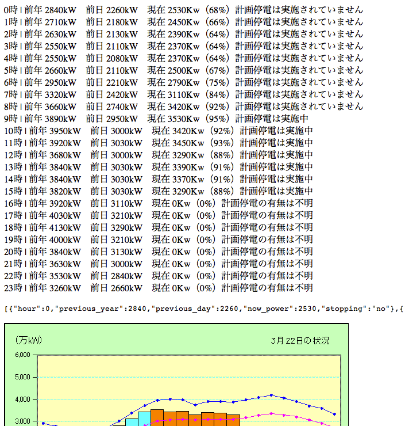Viewport: 405px width, 426px height.
Task: Click the 4,000 axis label
Action: tap(23, 400)
